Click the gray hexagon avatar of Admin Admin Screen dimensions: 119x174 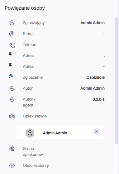[30, 133]
